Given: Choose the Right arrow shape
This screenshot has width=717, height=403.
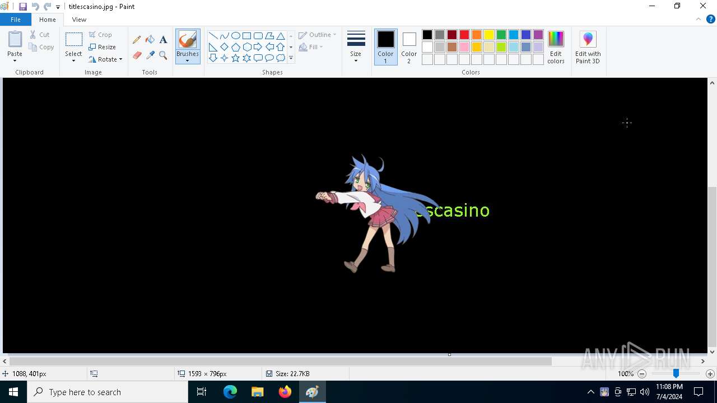Looking at the screenshot, I should (258, 47).
